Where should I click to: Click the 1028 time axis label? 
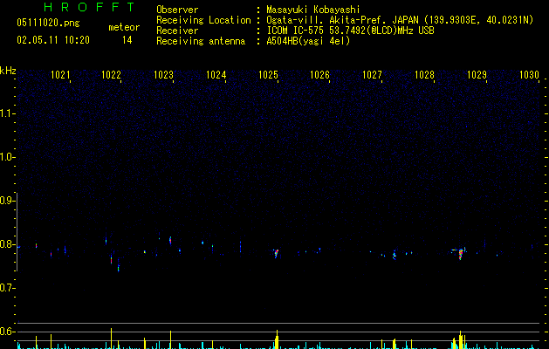(x=425, y=75)
